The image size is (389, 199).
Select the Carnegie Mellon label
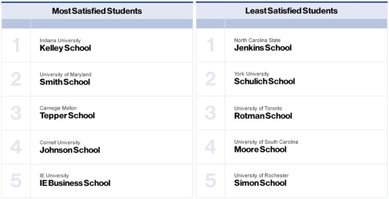click(58, 108)
